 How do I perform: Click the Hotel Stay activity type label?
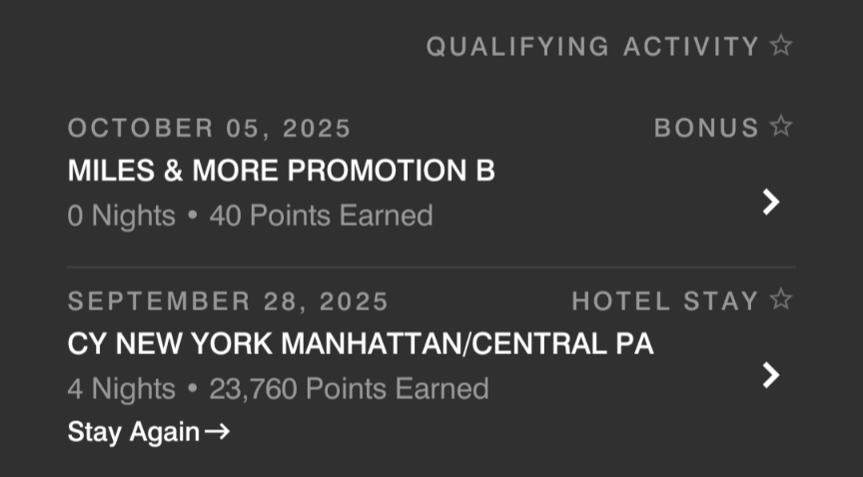point(665,300)
